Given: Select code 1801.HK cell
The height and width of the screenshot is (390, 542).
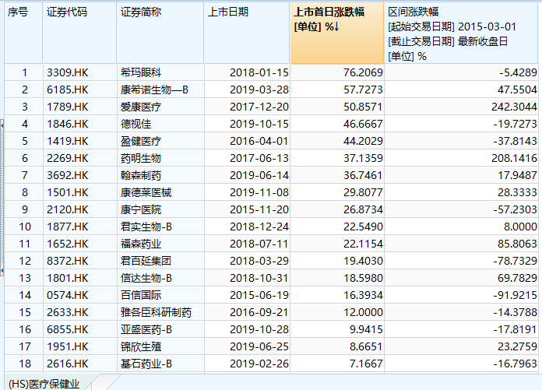Looking at the screenshot, I should (80, 278).
